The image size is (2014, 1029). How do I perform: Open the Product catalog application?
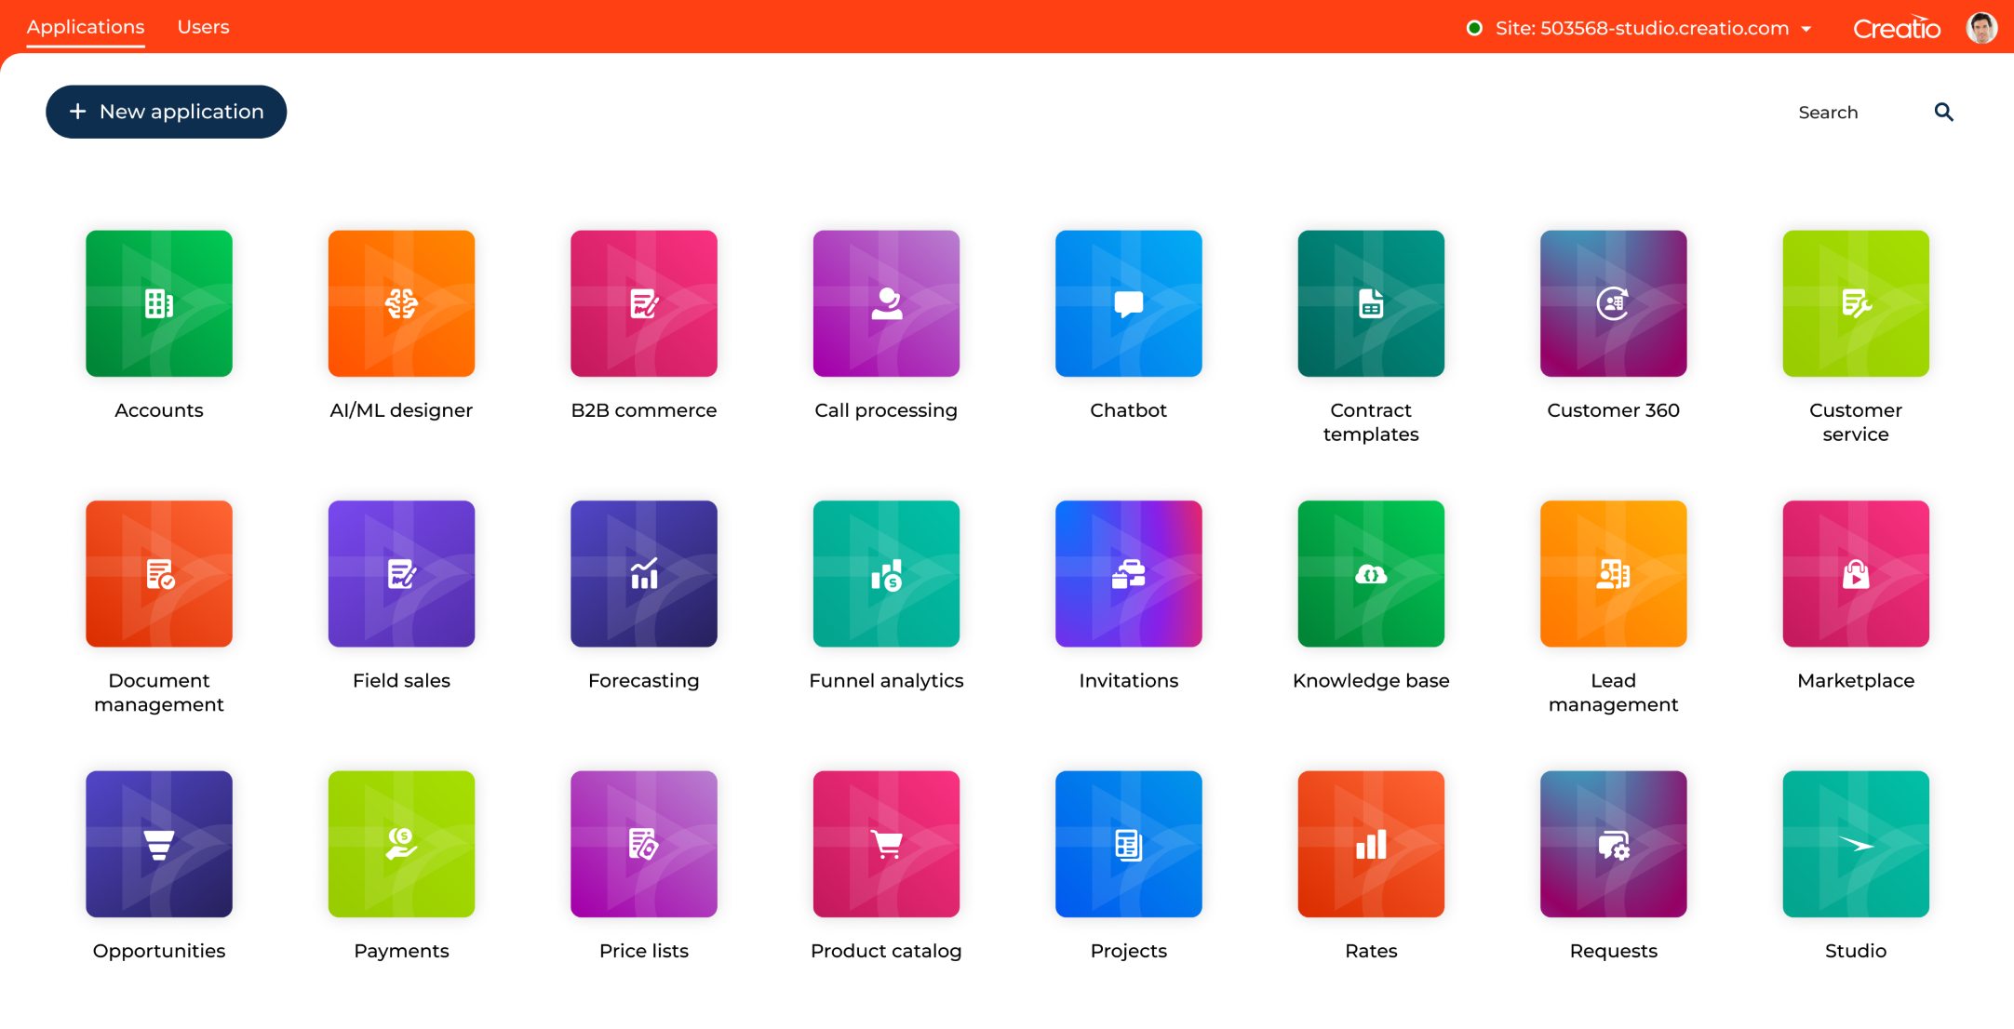(886, 843)
